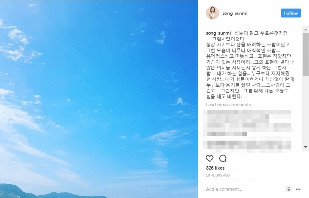Click the comment box stepper arrows

(289, 189)
